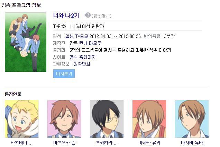Open the 츠카하라 ... name link
Viewport: 220px width, 147px height.
107,143
